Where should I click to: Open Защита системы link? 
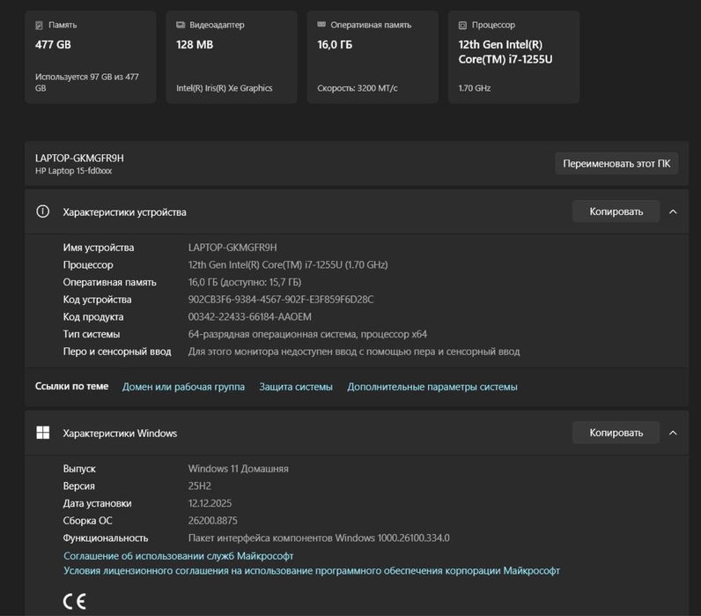click(296, 387)
